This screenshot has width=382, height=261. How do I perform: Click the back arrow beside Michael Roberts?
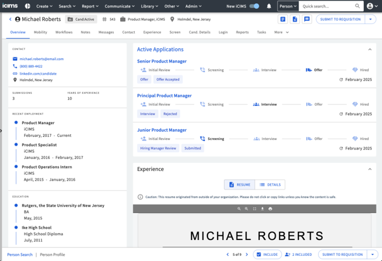click(x=10, y=20)
